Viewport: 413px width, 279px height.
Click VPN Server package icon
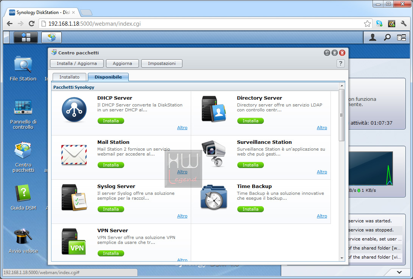[x=74, y=242]
